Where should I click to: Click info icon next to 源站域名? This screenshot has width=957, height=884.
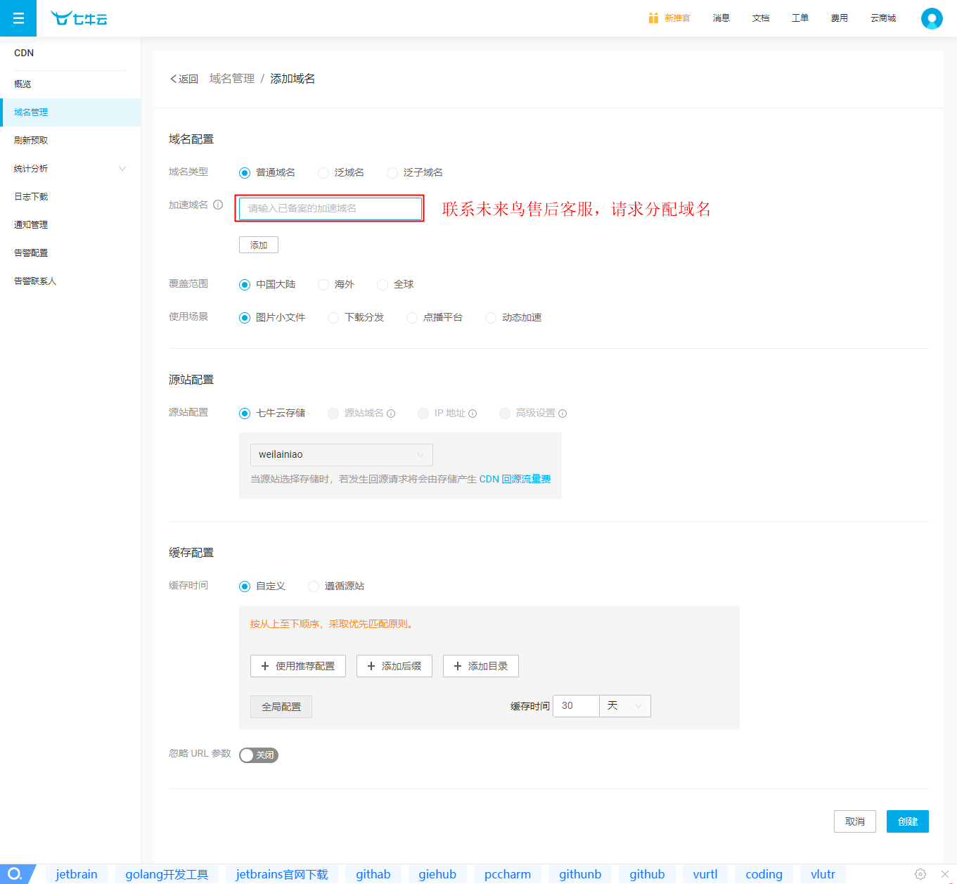point(391,414)
